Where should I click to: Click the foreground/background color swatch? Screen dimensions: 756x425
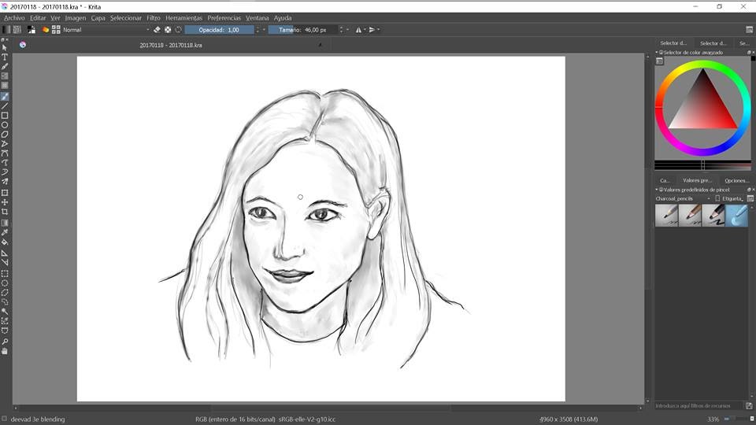pyautogui.click(x=31, y=30)
